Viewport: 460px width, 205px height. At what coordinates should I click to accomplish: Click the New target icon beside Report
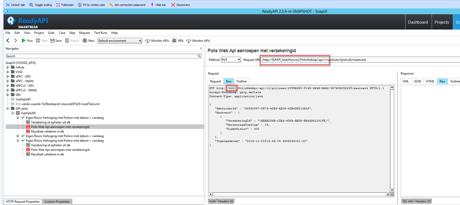(85, 40)
